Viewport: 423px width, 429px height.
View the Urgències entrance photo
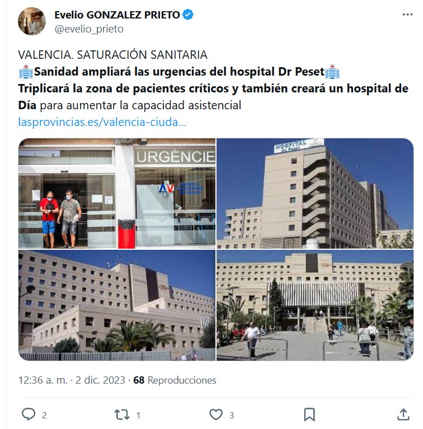(x=117, y=193)
